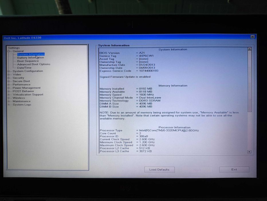Click Processor L3 Cache value 3072 KB
Viewport: 267px width, 201px height.
click(x=146, y=151)
